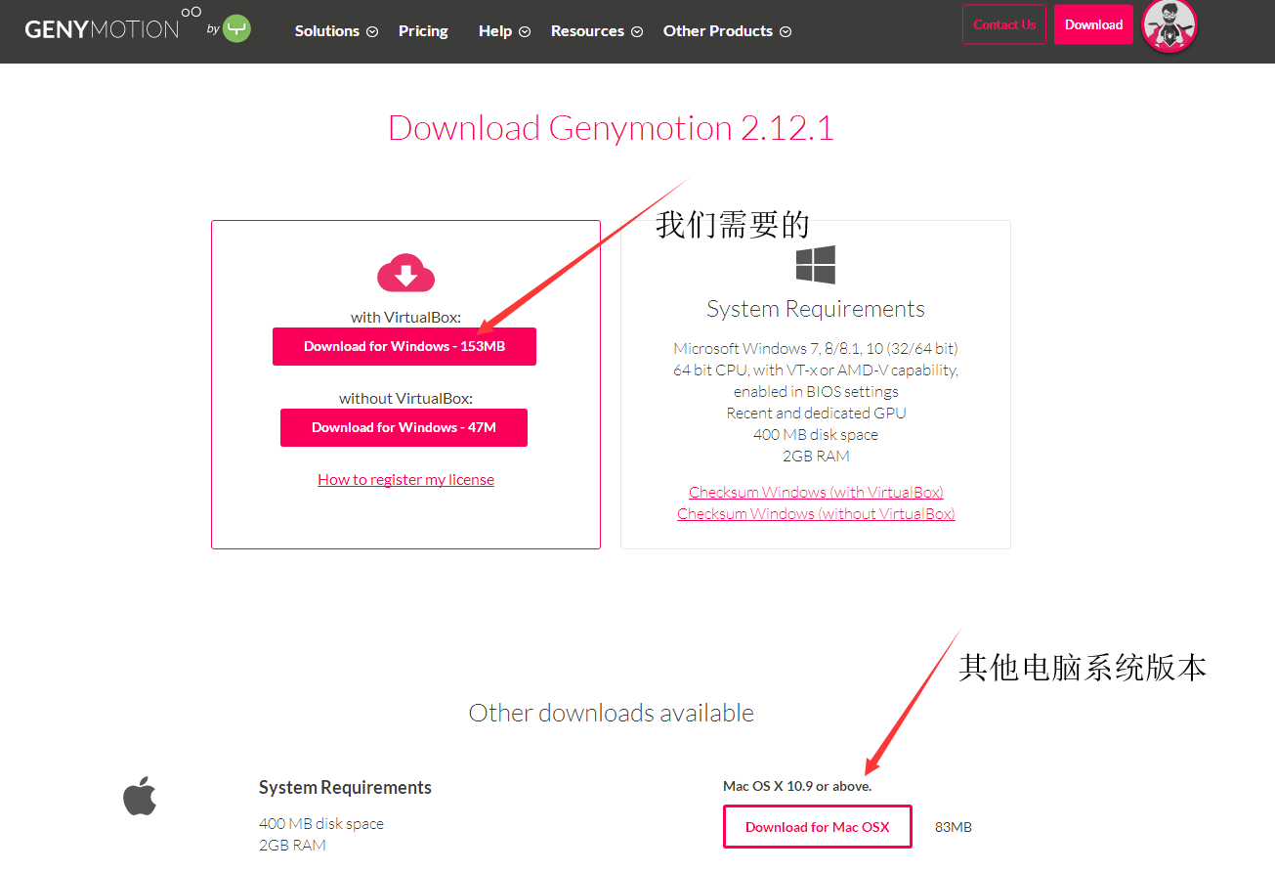Select 'Microsoft Windows 7, 8/8.1, 10' line
This screenshot has width=1275, height=872.
816,348
